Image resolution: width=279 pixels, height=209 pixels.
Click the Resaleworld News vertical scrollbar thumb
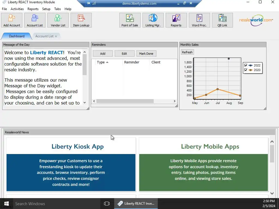click(x=272, y=153)
